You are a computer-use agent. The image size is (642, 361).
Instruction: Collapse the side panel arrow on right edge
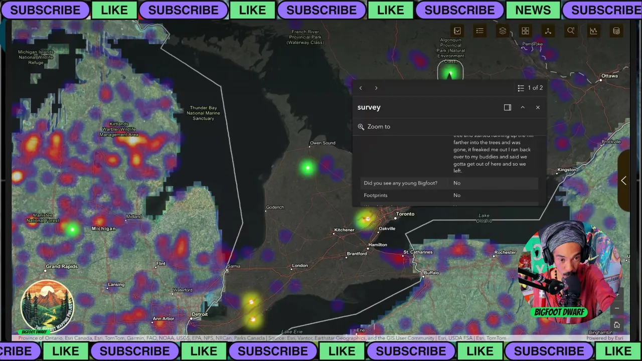(623, 181)
